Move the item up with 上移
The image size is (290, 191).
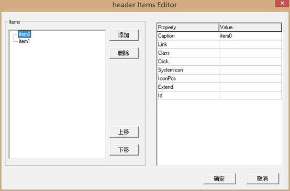tap(124, 132)
